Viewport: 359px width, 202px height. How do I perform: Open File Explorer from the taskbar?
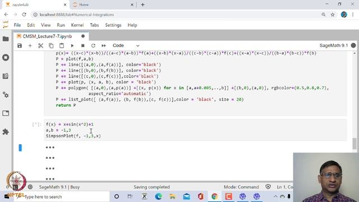click(x=172, y=196)
